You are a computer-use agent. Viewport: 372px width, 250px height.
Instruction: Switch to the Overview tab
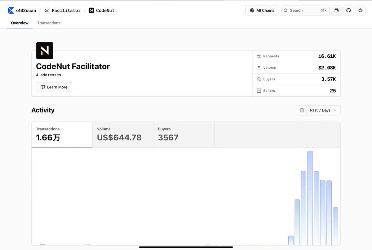(20, 23)
